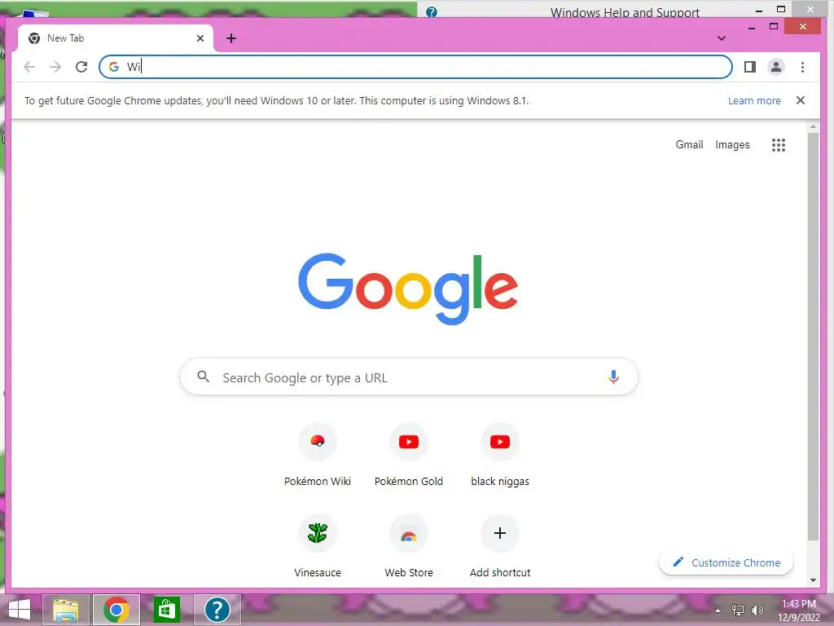Click the volume tray icon
The image size is (834, 626).
[x=757, y=611]
